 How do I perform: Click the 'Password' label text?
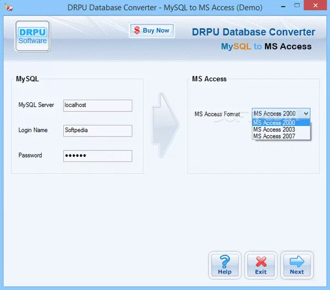(x=30, y=155)
